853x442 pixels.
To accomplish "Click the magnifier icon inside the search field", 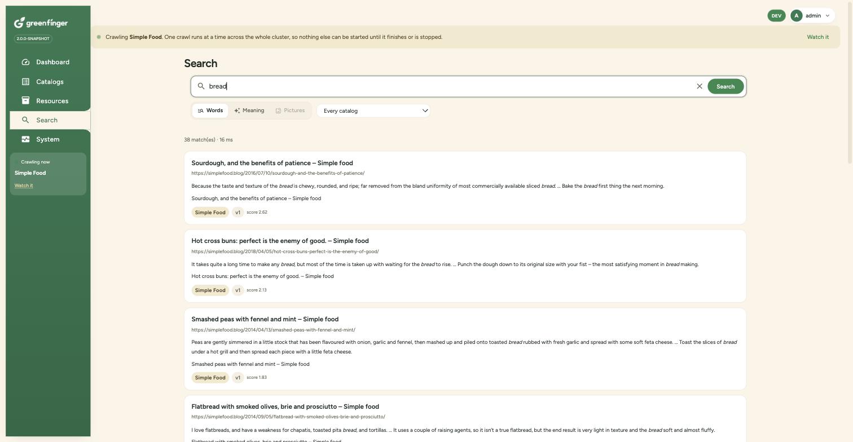I will click(201, 86).
